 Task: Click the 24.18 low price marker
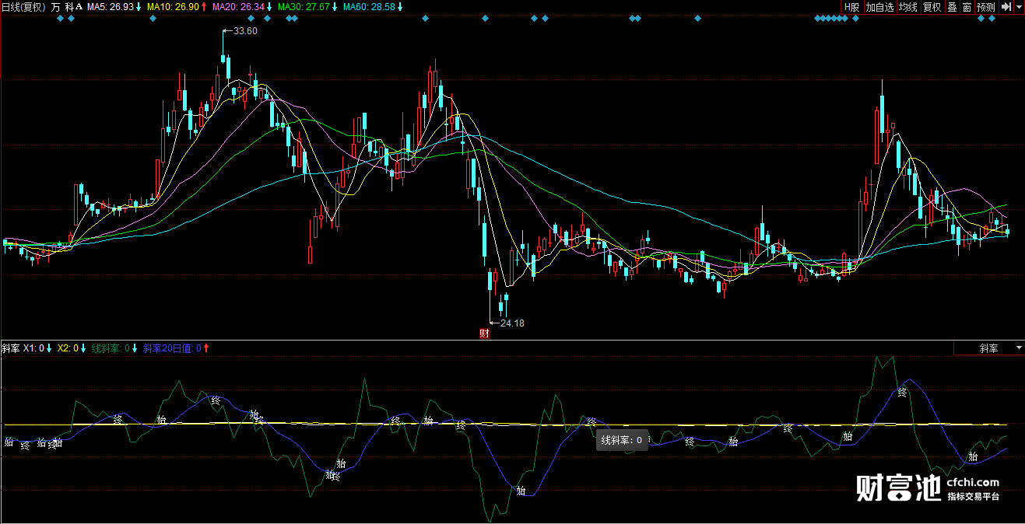coord(511,323)
